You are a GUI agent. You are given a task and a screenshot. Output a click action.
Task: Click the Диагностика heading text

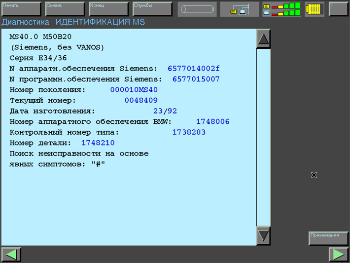tap(25, 22)
